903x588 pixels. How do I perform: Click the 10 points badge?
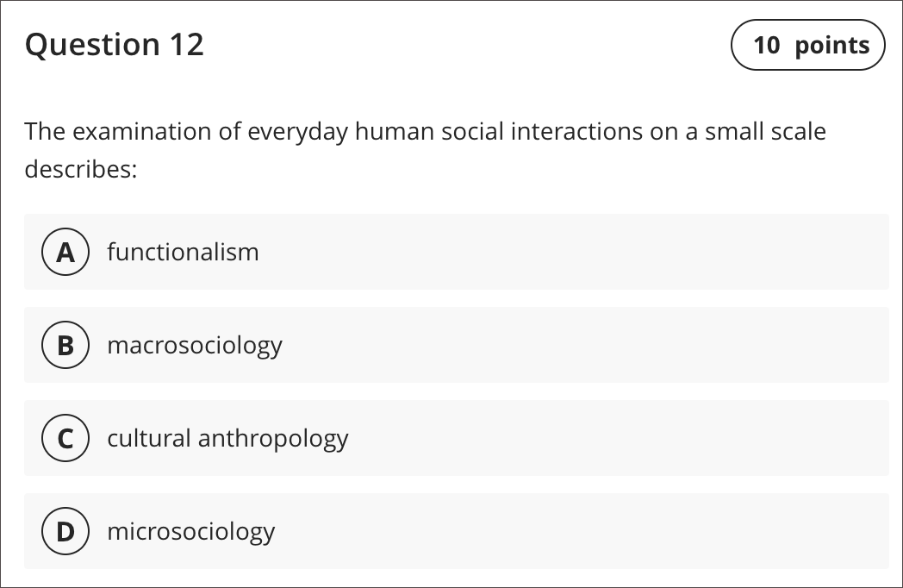pos(808,45)
